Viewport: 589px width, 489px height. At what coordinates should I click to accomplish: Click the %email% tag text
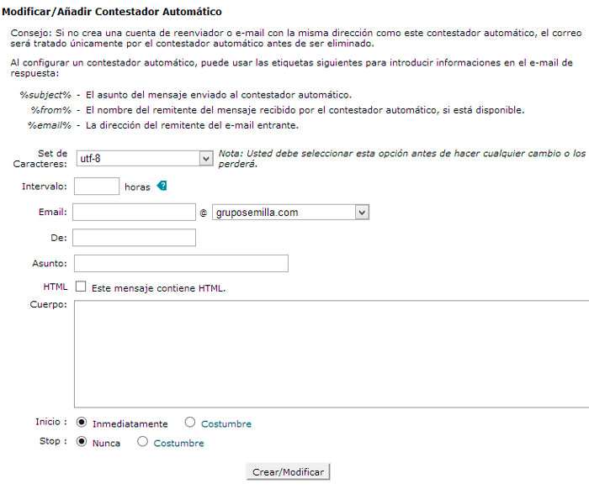pos(49,125)
